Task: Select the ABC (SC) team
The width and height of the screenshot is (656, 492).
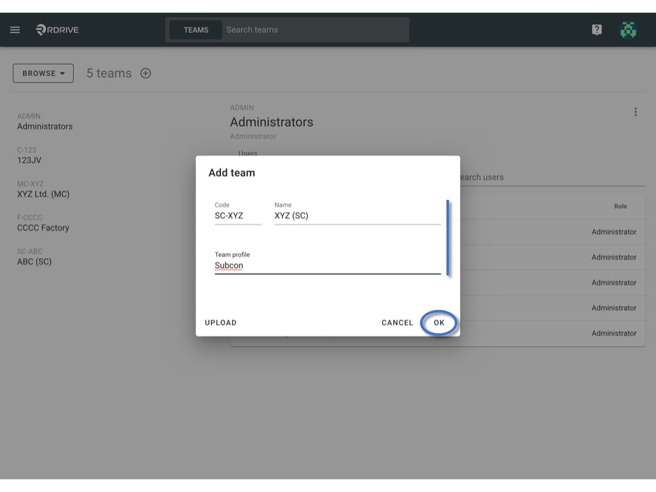Action: click(x=35, y=257)
